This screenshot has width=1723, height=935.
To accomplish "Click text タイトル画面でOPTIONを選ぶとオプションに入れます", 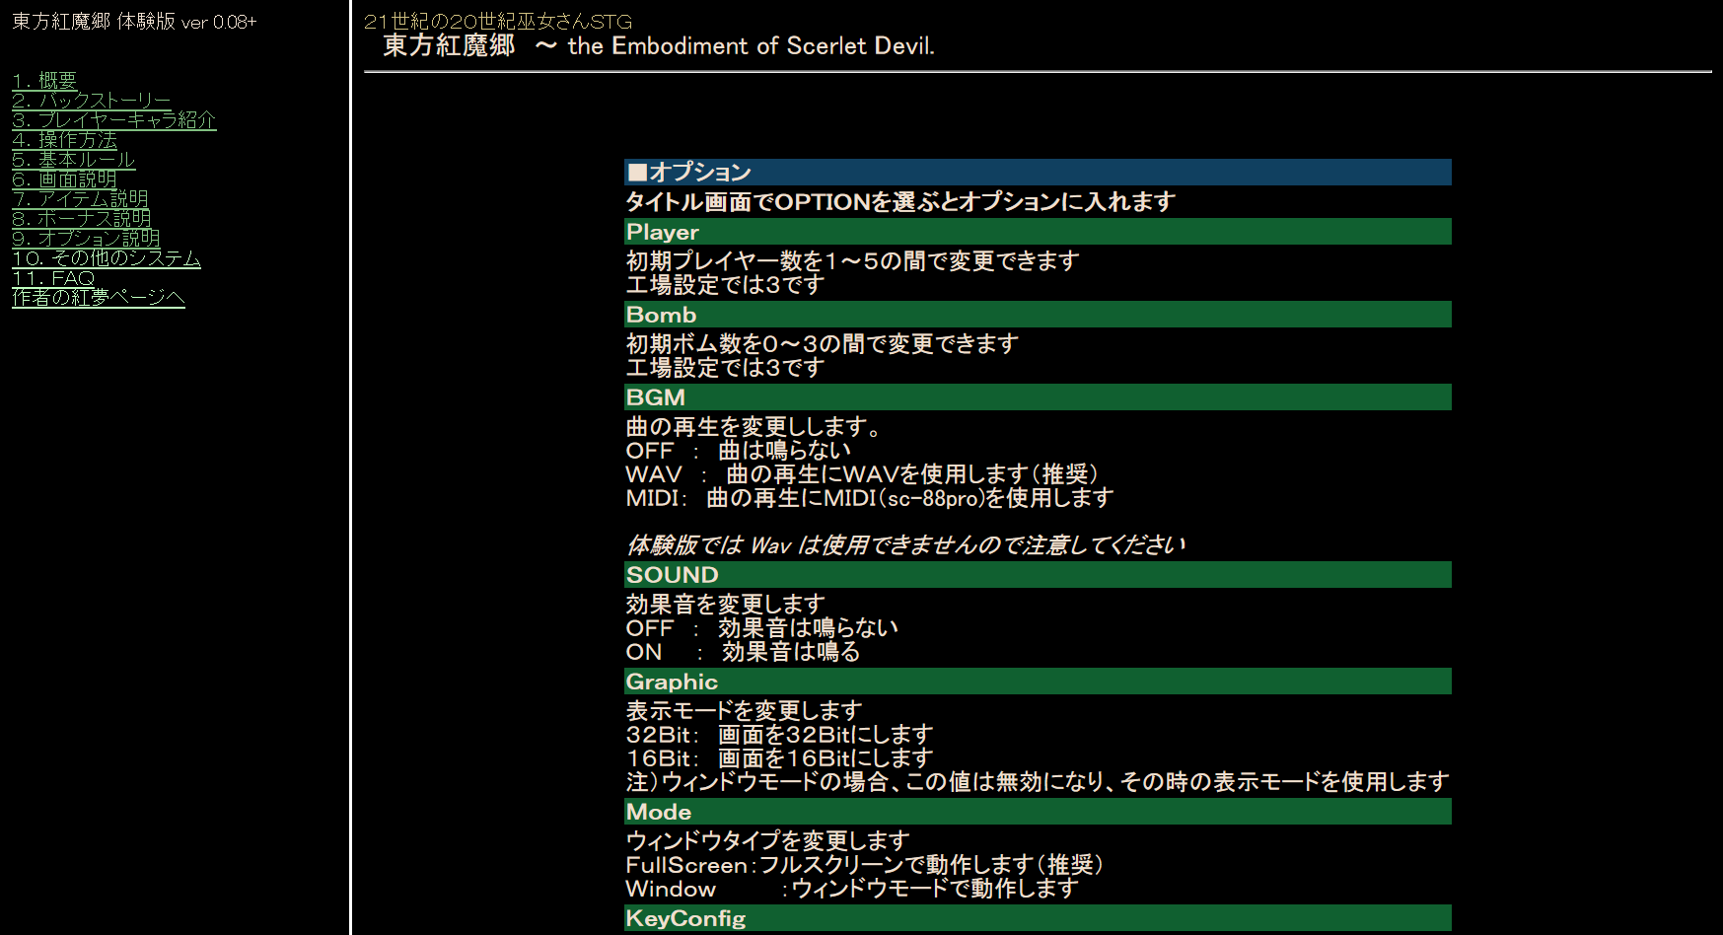I will point(900,202).
